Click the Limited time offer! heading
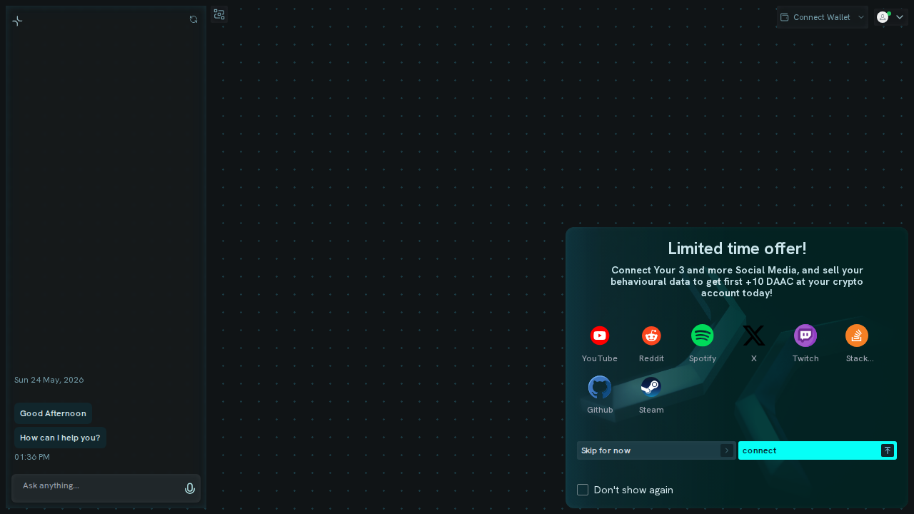Image resolution: width=914 pixels, height=514 pixels. click(737, 248)
